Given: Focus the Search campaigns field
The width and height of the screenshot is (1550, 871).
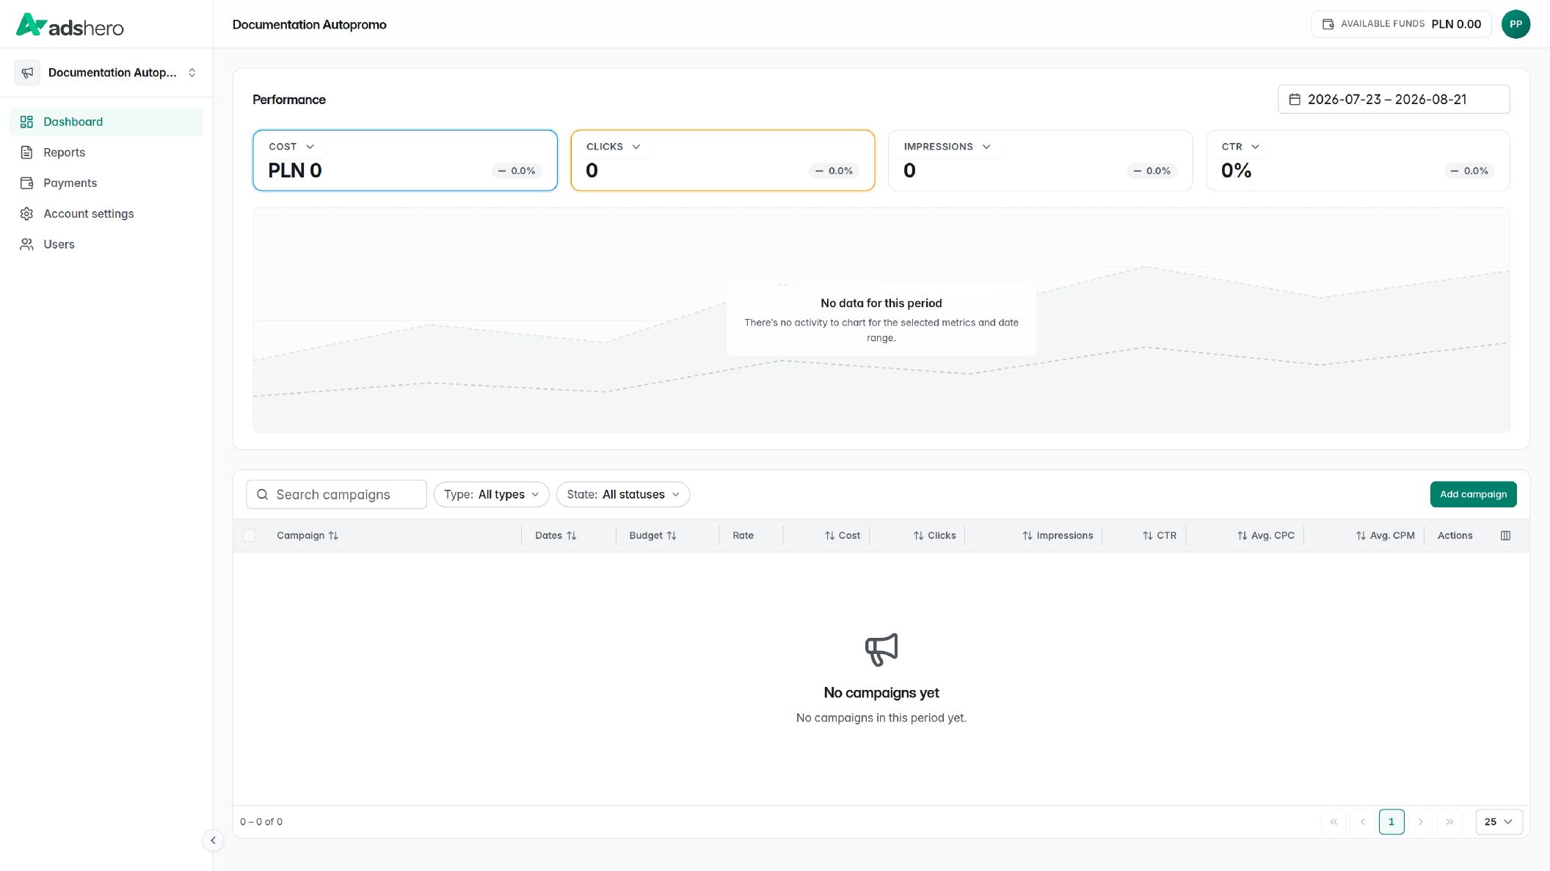Looking at the screenshot, I should pyautogui.click(x=337, y=495).
